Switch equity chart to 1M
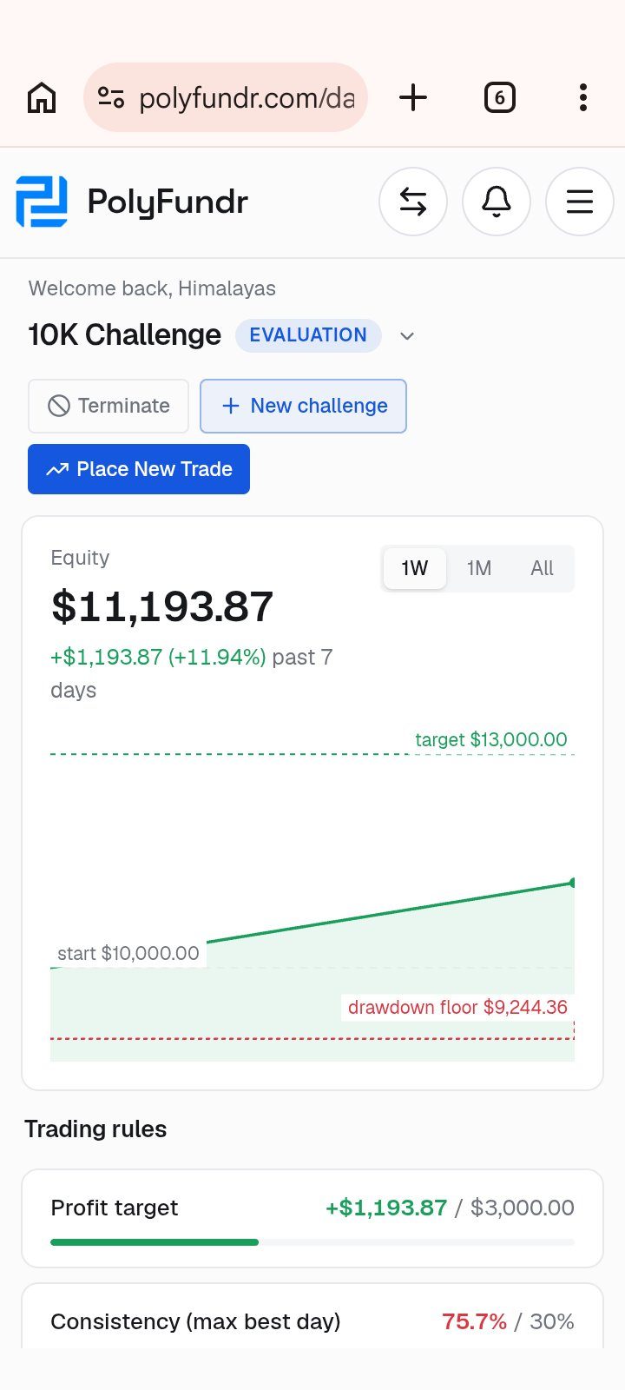 (x=479, y=568)
